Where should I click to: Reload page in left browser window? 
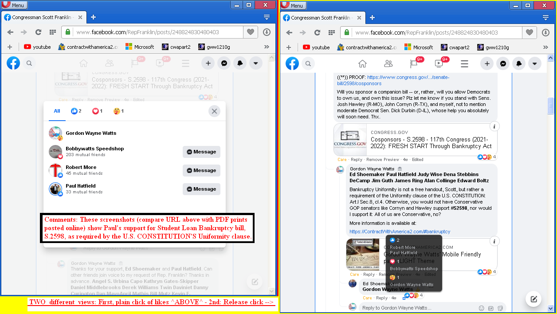coord(39,32)
